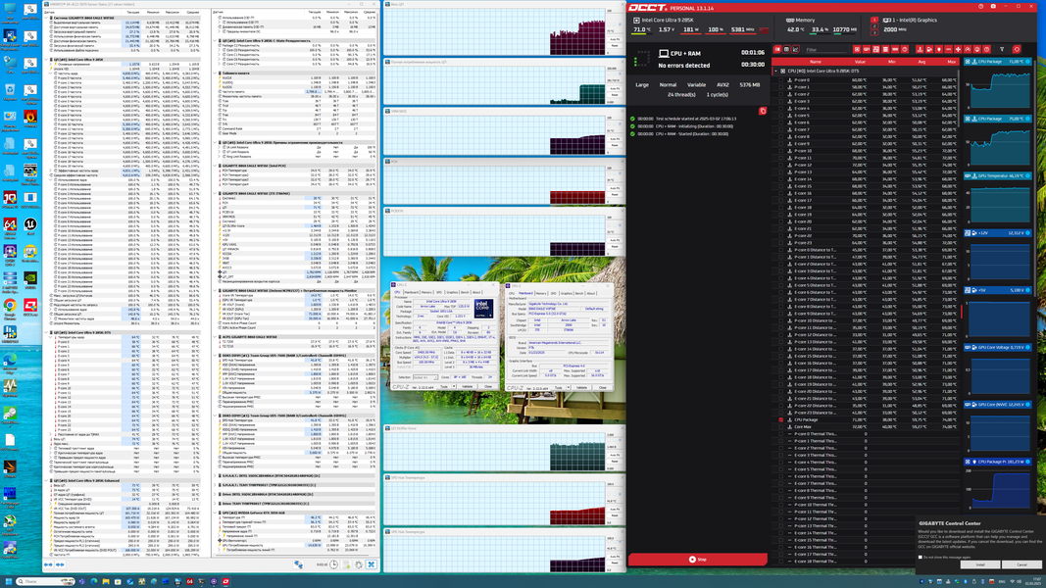Click the temperature sensor filter icon in OCCT
The width and height of the screenshot is (1046, 588).
(920, 49)
